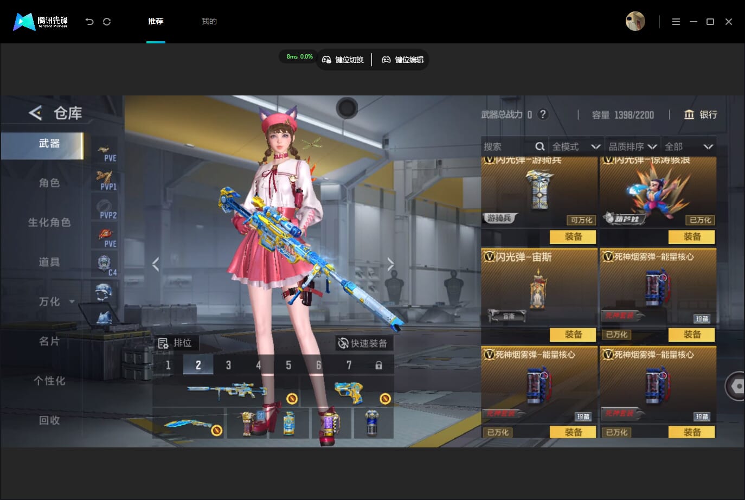745x500 pixels.
Task: Switch to the 我的 tab
Action: (x=209, y=21)
